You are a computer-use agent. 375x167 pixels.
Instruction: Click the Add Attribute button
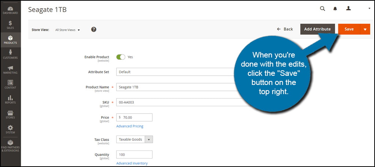point(318,29)
